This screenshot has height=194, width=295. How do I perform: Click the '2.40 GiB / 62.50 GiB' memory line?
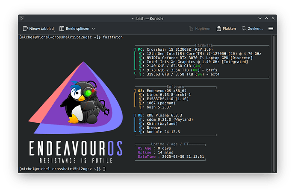click(x=174, y=66)
